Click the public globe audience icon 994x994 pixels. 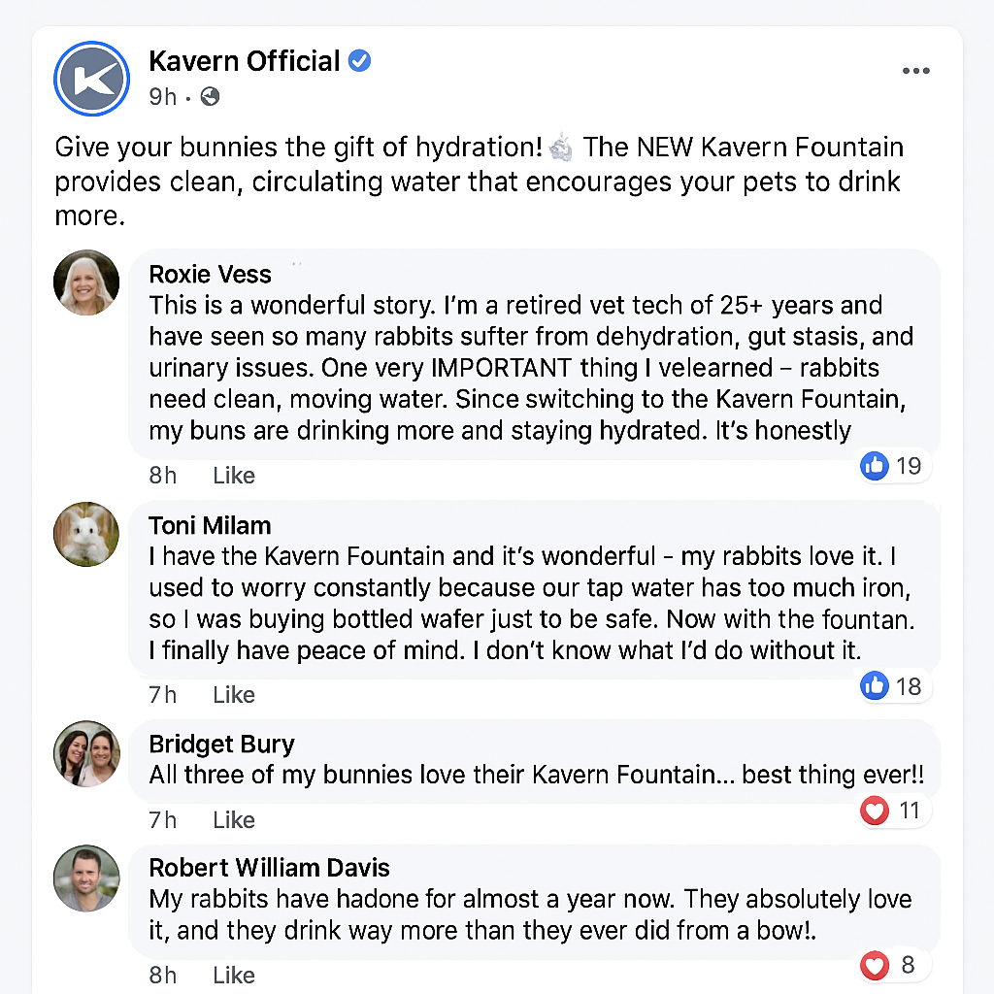[x=210, y=96]
